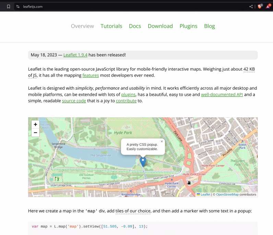Click 'Park Lane' road label
Image resolution: width=273 pixels, height=235 pixels.
[x=178, y=136]
